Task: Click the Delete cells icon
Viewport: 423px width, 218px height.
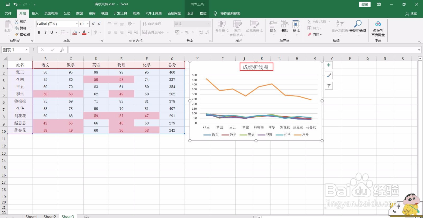Action: [285, 24]
